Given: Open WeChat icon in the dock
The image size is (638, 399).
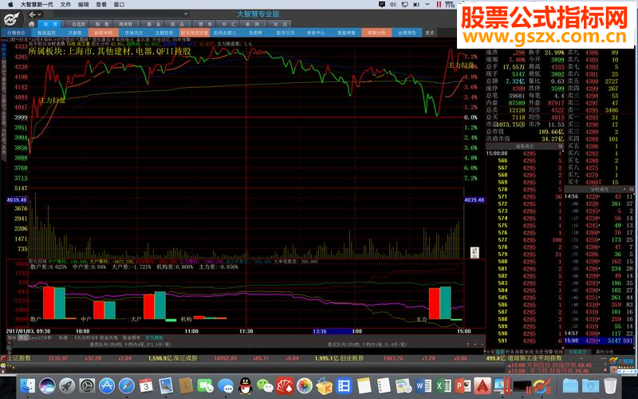Looking at the screenshot, I should click(x=265, y=385).
